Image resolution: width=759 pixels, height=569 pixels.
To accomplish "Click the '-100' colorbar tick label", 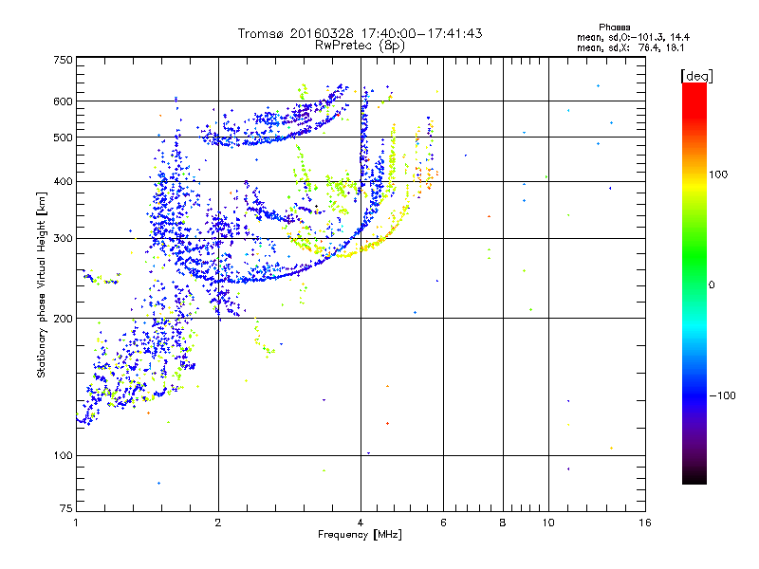I will pyautogui.click(x=722, y=395).
